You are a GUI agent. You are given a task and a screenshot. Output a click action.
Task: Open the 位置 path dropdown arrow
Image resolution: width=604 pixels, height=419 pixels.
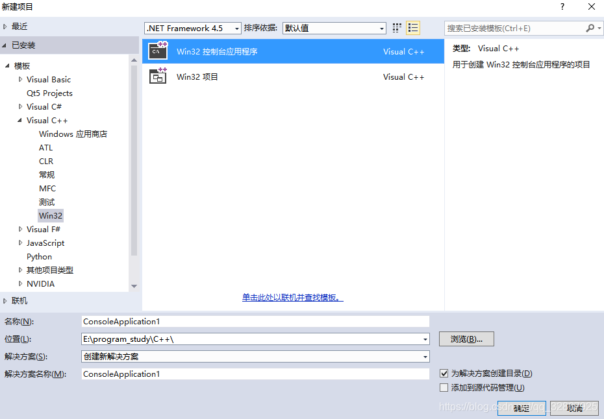[425, 339]
